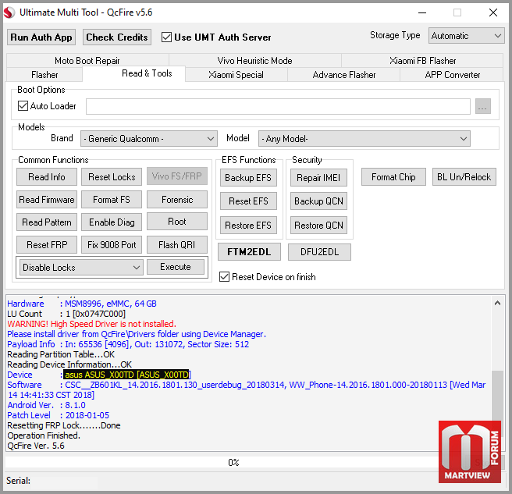Expand the Brand Generic Qualcomm dropdown
Viewport: 512px width, 494px height.
click(x=148, y=139)
